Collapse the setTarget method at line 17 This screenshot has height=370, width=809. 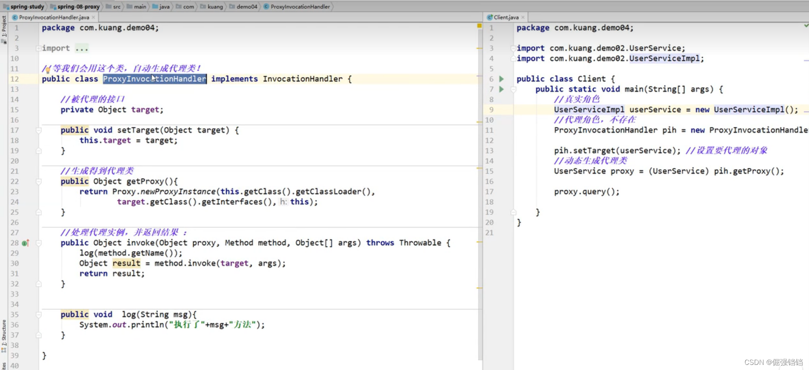(x=38, y=130)
